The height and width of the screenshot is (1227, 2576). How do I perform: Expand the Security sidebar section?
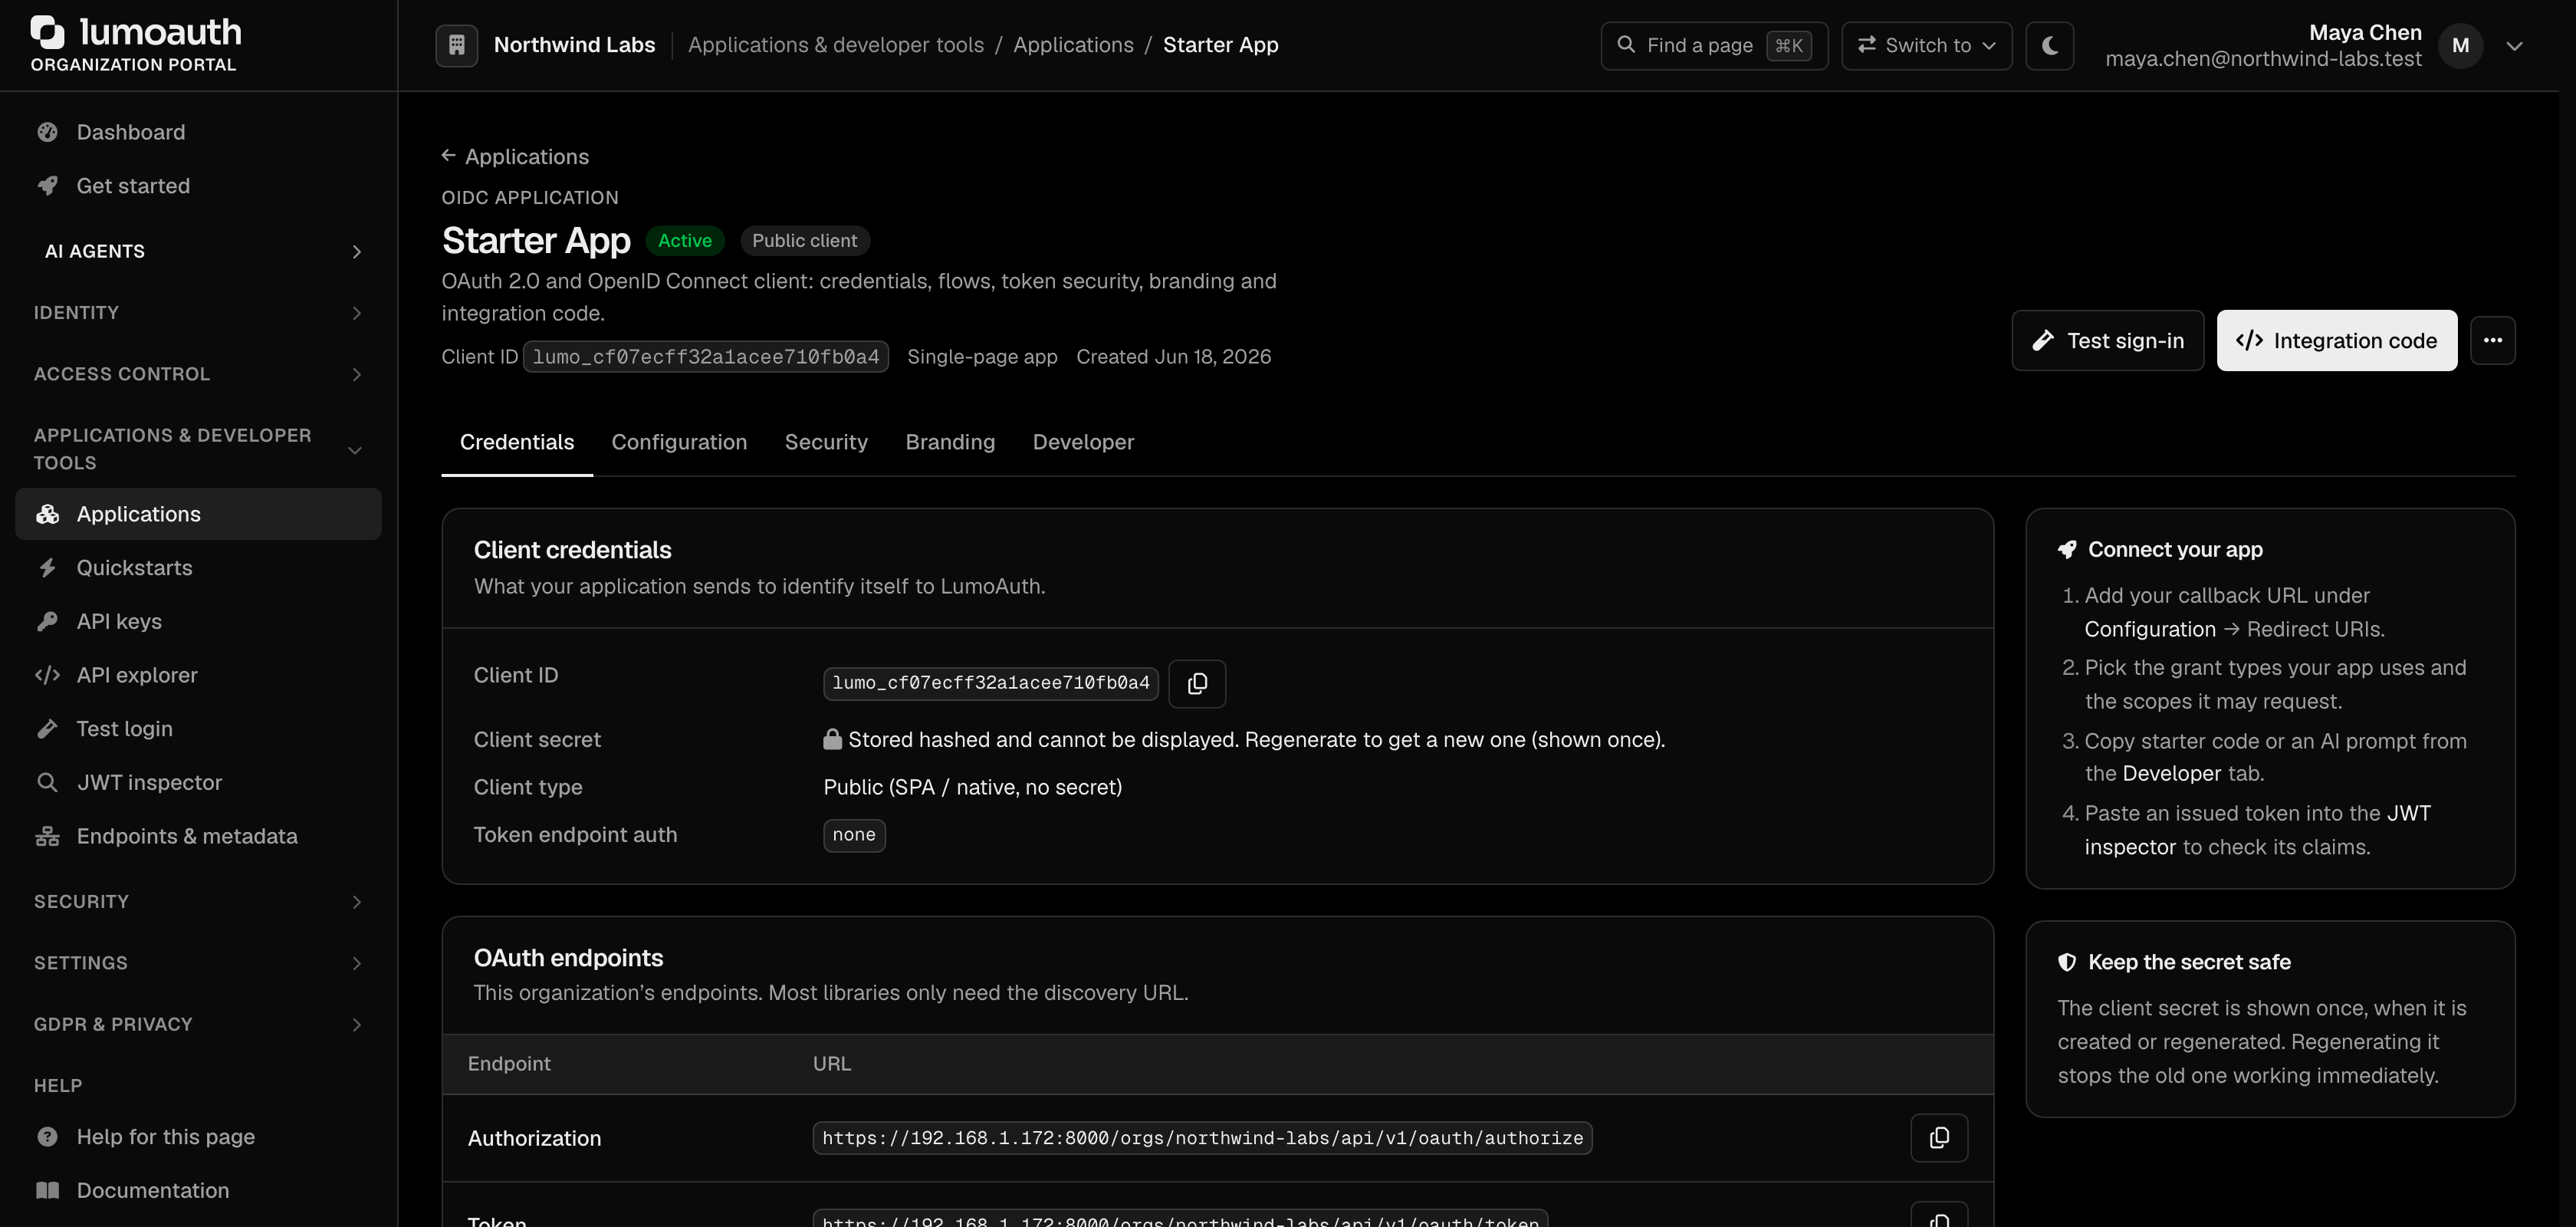[x=198, y=902]
